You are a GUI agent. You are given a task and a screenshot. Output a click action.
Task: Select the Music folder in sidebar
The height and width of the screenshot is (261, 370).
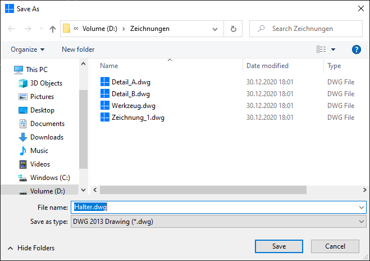click(x=39, y=151)
